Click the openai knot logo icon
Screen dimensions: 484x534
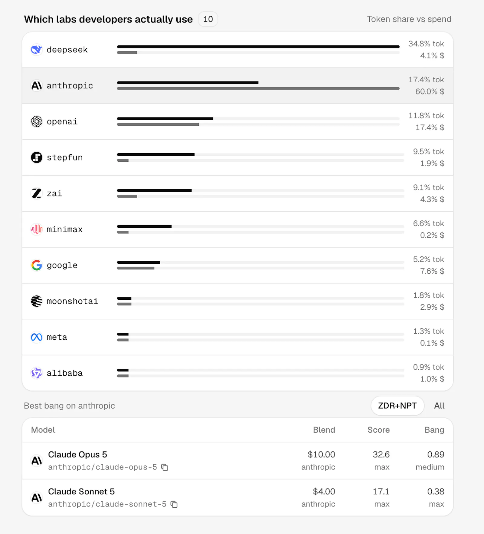37,122
